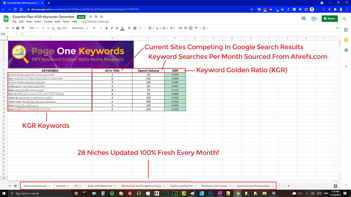Click the Redo arrow in the toolbar

(x=12, y=28)
